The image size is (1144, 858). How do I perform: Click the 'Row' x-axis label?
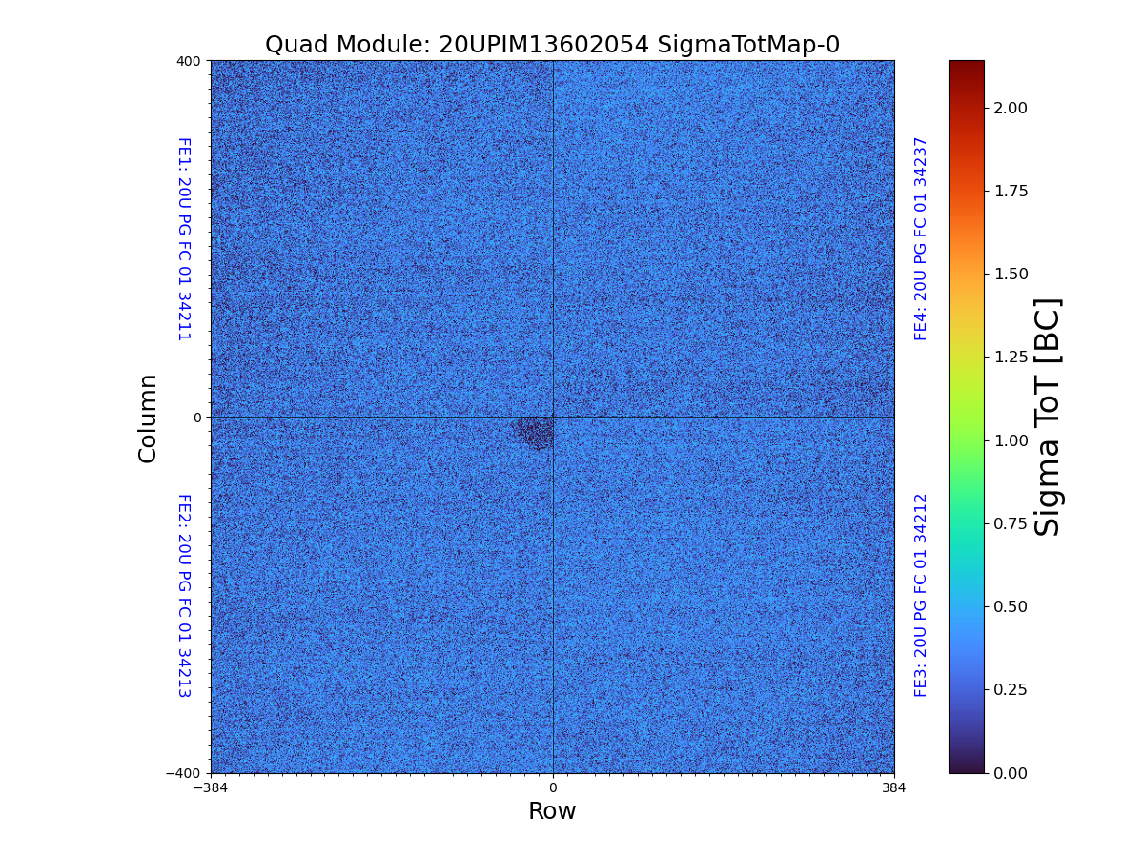click(552, 811)
